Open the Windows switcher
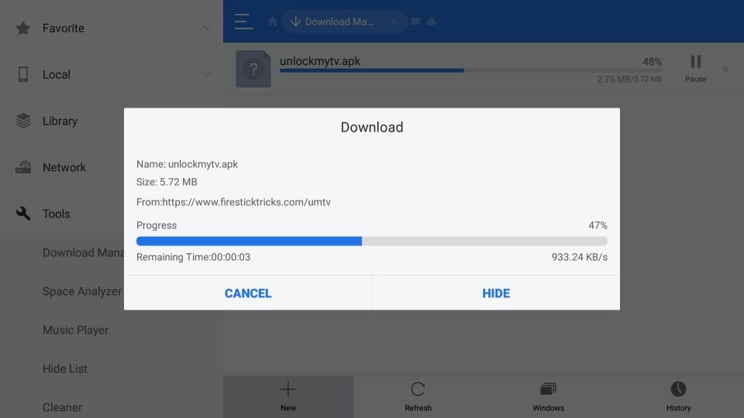744x418 pixels. [548, 397]
